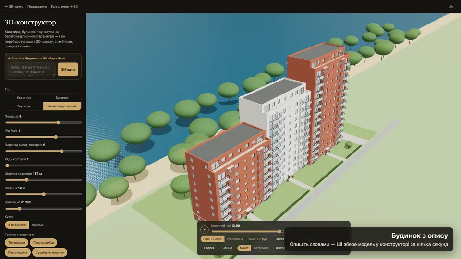The width and height of the screenshot is (461, 259).
Task: Focus the building description text field
Action: [x=32, y=70]
